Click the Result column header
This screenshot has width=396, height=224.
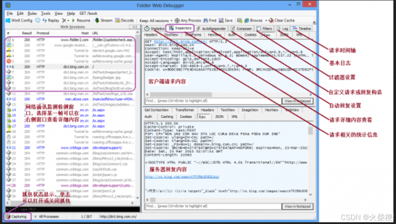click(x=27, y=33)
